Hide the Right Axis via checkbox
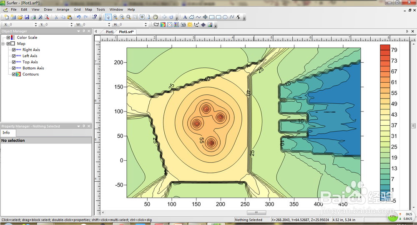 coord(14,50)
